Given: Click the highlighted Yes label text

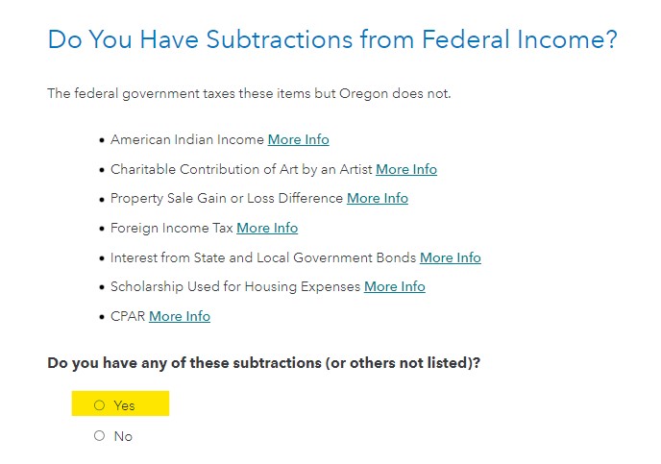Looking at the screenshot, I should point(124,405).
